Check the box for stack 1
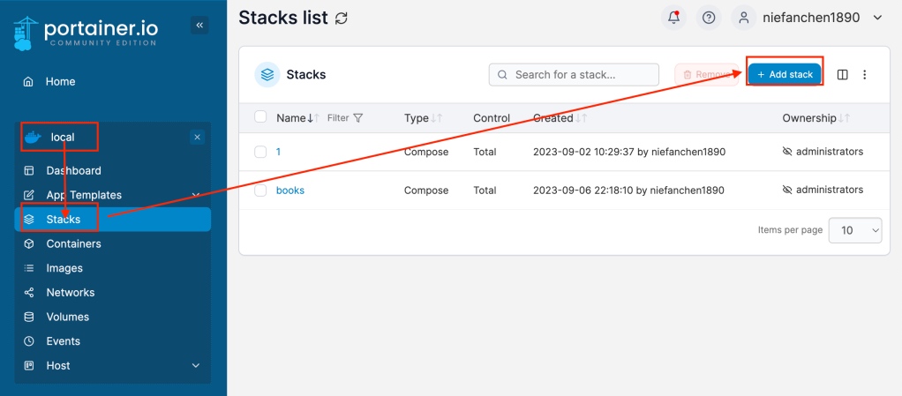The width and height of the screenshot is (902, 396). pyautogui.click(x=260, y=152)
